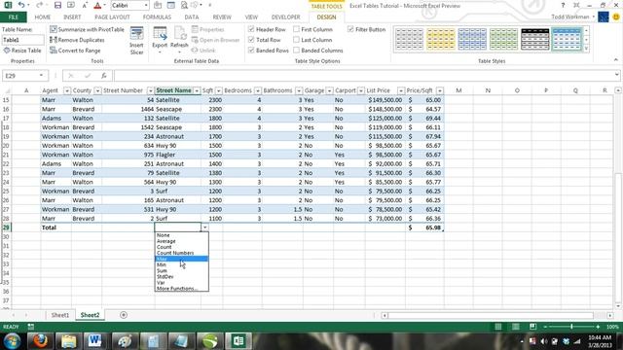The width and height of the screenshot is (623, 350).
Task: Click the Help question mark icon
Action: [x=563, y=6]
